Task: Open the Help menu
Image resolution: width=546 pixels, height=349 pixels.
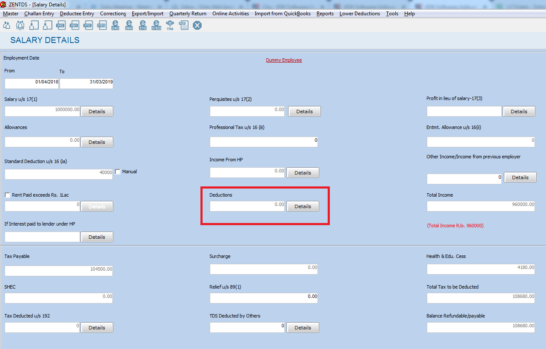Action: point(409,14)
